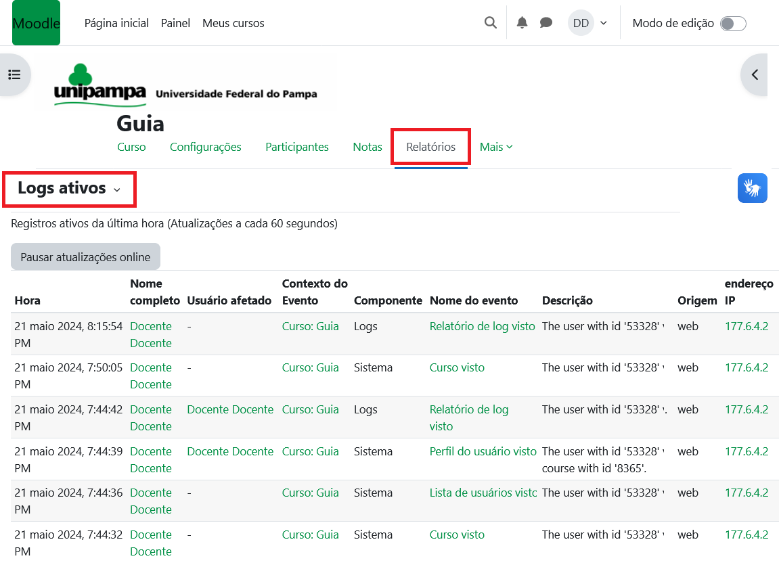The width and height of the screenshot is (779, 567).
Task: Click the Moodle logo
Action: (x=37, y=23)
